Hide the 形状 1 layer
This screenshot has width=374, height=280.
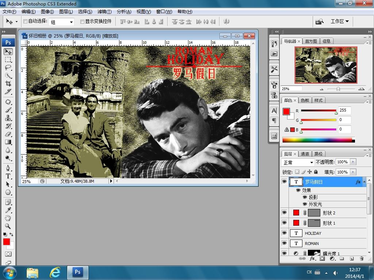point(284,223)
